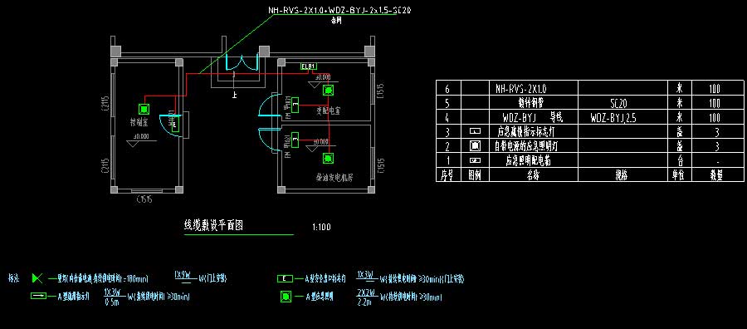
Task: Click the E exit sign legend symbol
Action: click(285, 279)
